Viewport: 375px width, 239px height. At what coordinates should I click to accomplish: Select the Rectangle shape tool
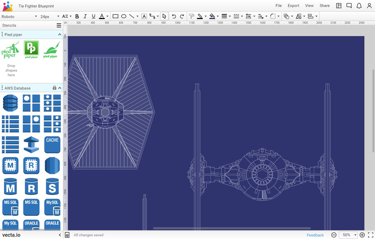(115, 16)
